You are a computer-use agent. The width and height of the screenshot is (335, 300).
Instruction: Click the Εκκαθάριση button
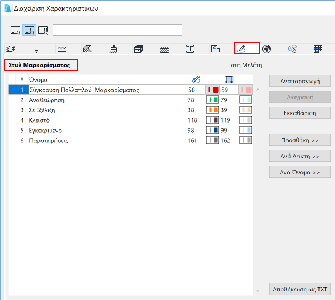(300, 113)
